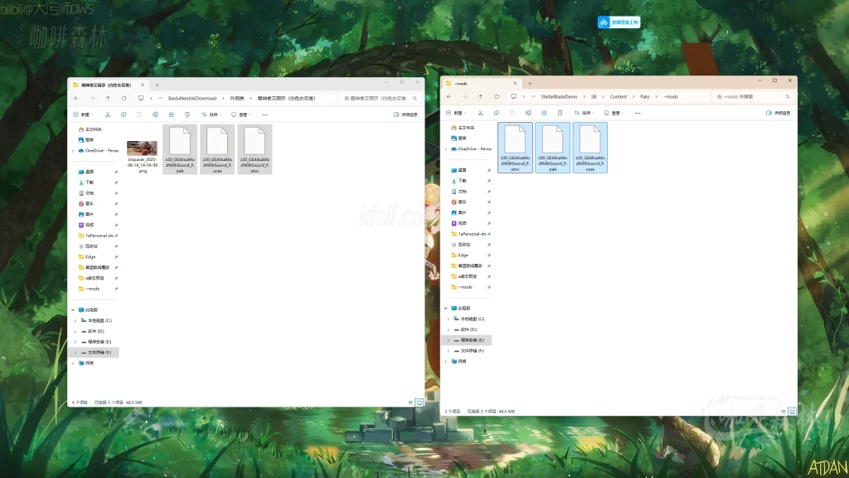Click Cut icon in ~mods window toolbar
Viewport: 849px width, 478px height.
[x=480, y=113]
